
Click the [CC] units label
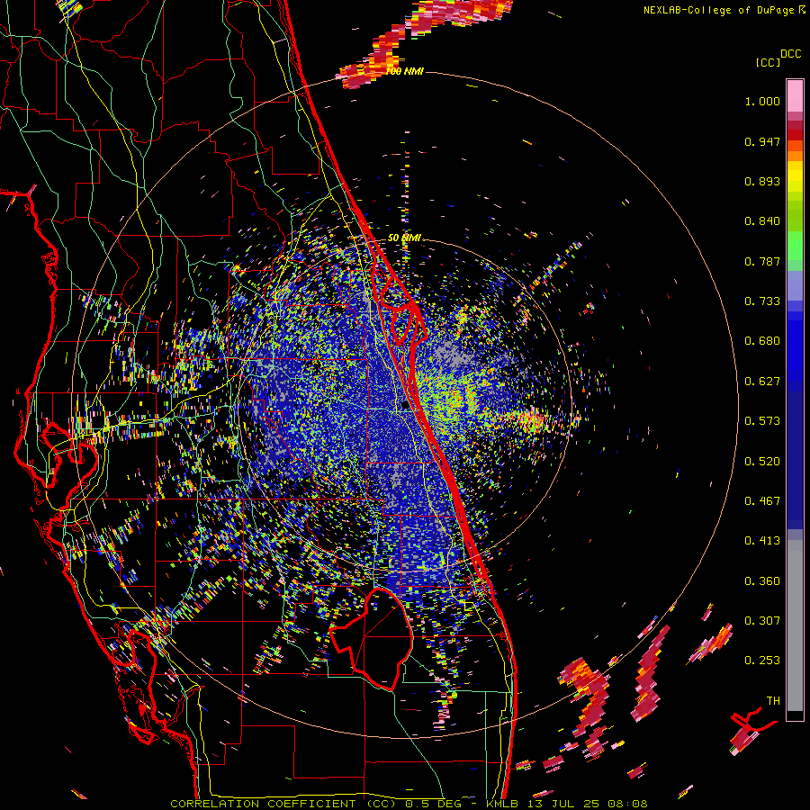point(768,62)
